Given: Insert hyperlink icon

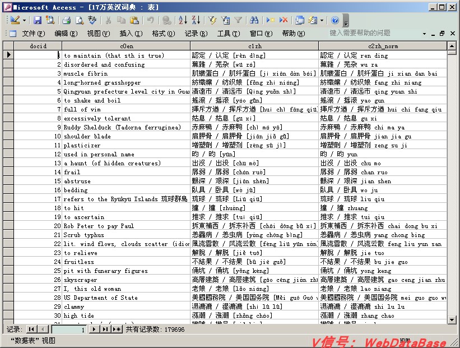Looking at the screenshot, I should 167,20.
